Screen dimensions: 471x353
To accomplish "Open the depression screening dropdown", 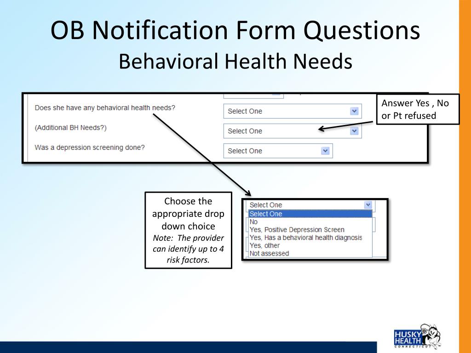I will click(x=278, y=151).
